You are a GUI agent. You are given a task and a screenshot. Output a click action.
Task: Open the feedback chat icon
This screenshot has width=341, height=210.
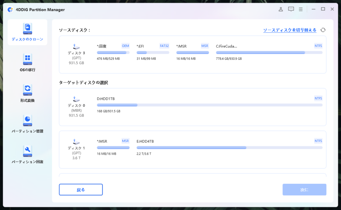[291, 9]
